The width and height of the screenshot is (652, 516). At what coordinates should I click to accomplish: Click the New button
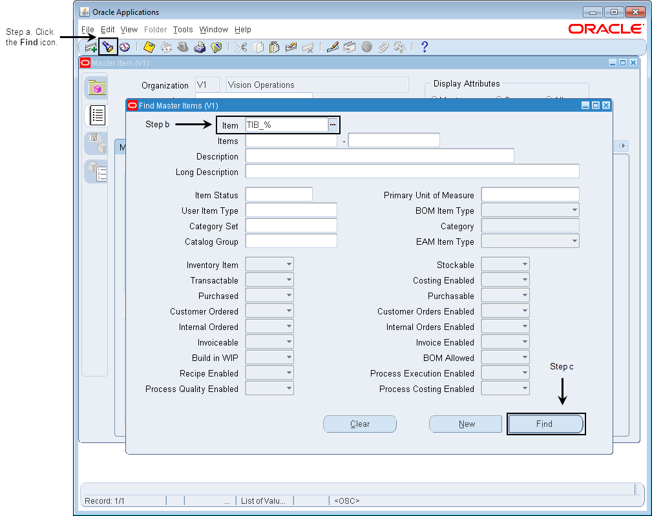coord(467,424)
